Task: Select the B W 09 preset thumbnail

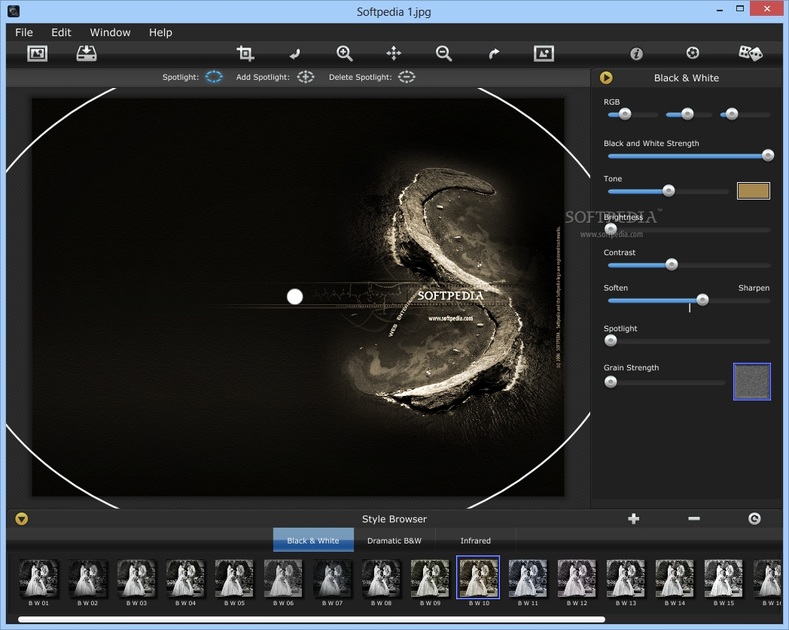Action: coord(430,578)
